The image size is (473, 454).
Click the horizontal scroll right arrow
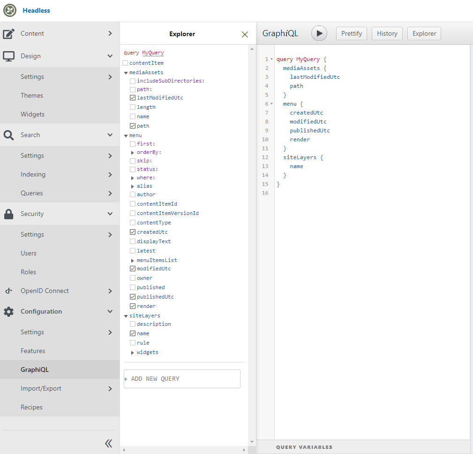pyautogui.click(x=244, y=450)
